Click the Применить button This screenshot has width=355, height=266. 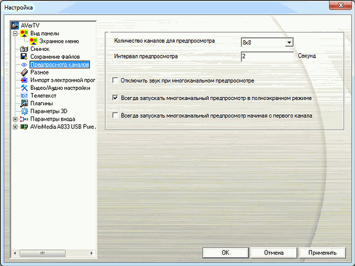pyautogui.click(x=322, y=252)
